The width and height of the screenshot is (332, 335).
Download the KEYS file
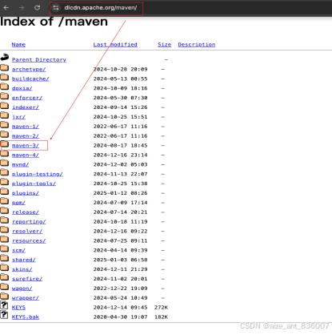pos(18,308)
